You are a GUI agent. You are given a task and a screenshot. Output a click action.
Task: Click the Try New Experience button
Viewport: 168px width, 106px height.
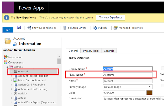[x=111, y=18]
